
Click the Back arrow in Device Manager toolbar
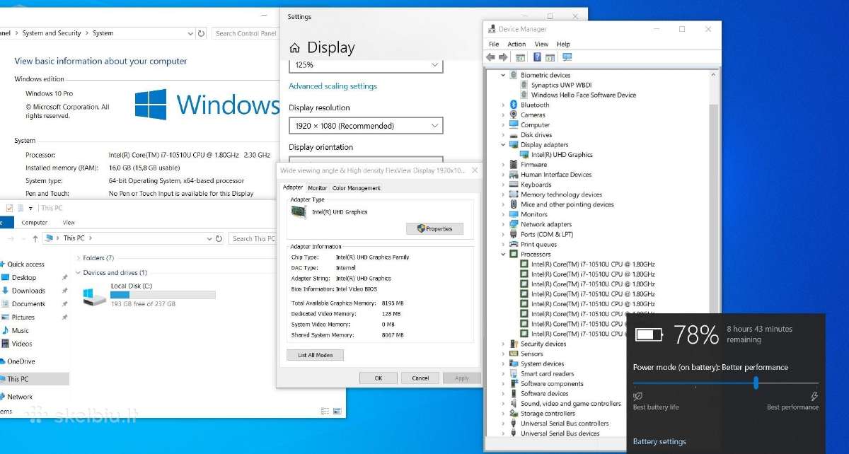pos(490,57)
